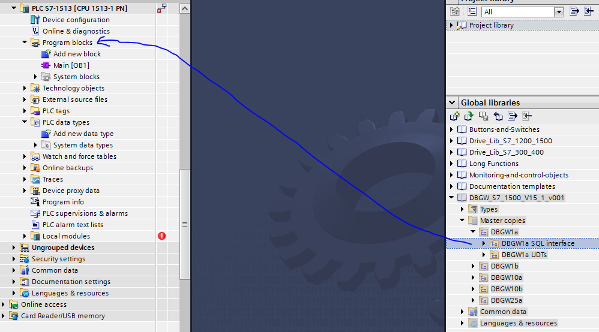The width and height of the screenshot is (599, 332).
Task: Select the External source files item
Action: pyautogui.click(x=75, y=99)
